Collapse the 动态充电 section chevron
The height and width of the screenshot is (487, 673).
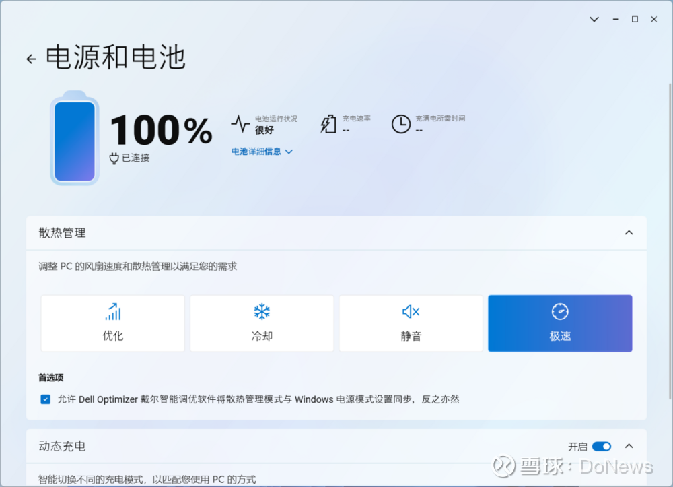(629, 446)
